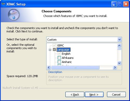
Task: Click the horizontal scrollbar thumb
Action: click(x=75, y=68)
